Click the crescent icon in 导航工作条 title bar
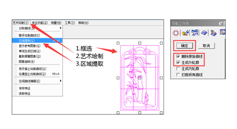Screen dimensions: 237x129 221,23
